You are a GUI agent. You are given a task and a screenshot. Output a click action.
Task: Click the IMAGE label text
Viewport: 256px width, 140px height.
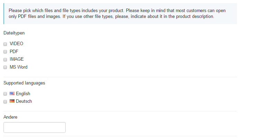tap(17, 59)
